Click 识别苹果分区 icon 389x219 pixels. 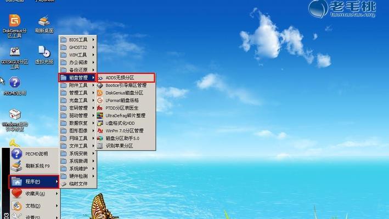(x=100, y=146)
